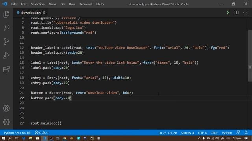Image resolution: width=252 pixels, height=141 pixels.
Task: Open Windows taskbar search
Action: click(10, 138)
